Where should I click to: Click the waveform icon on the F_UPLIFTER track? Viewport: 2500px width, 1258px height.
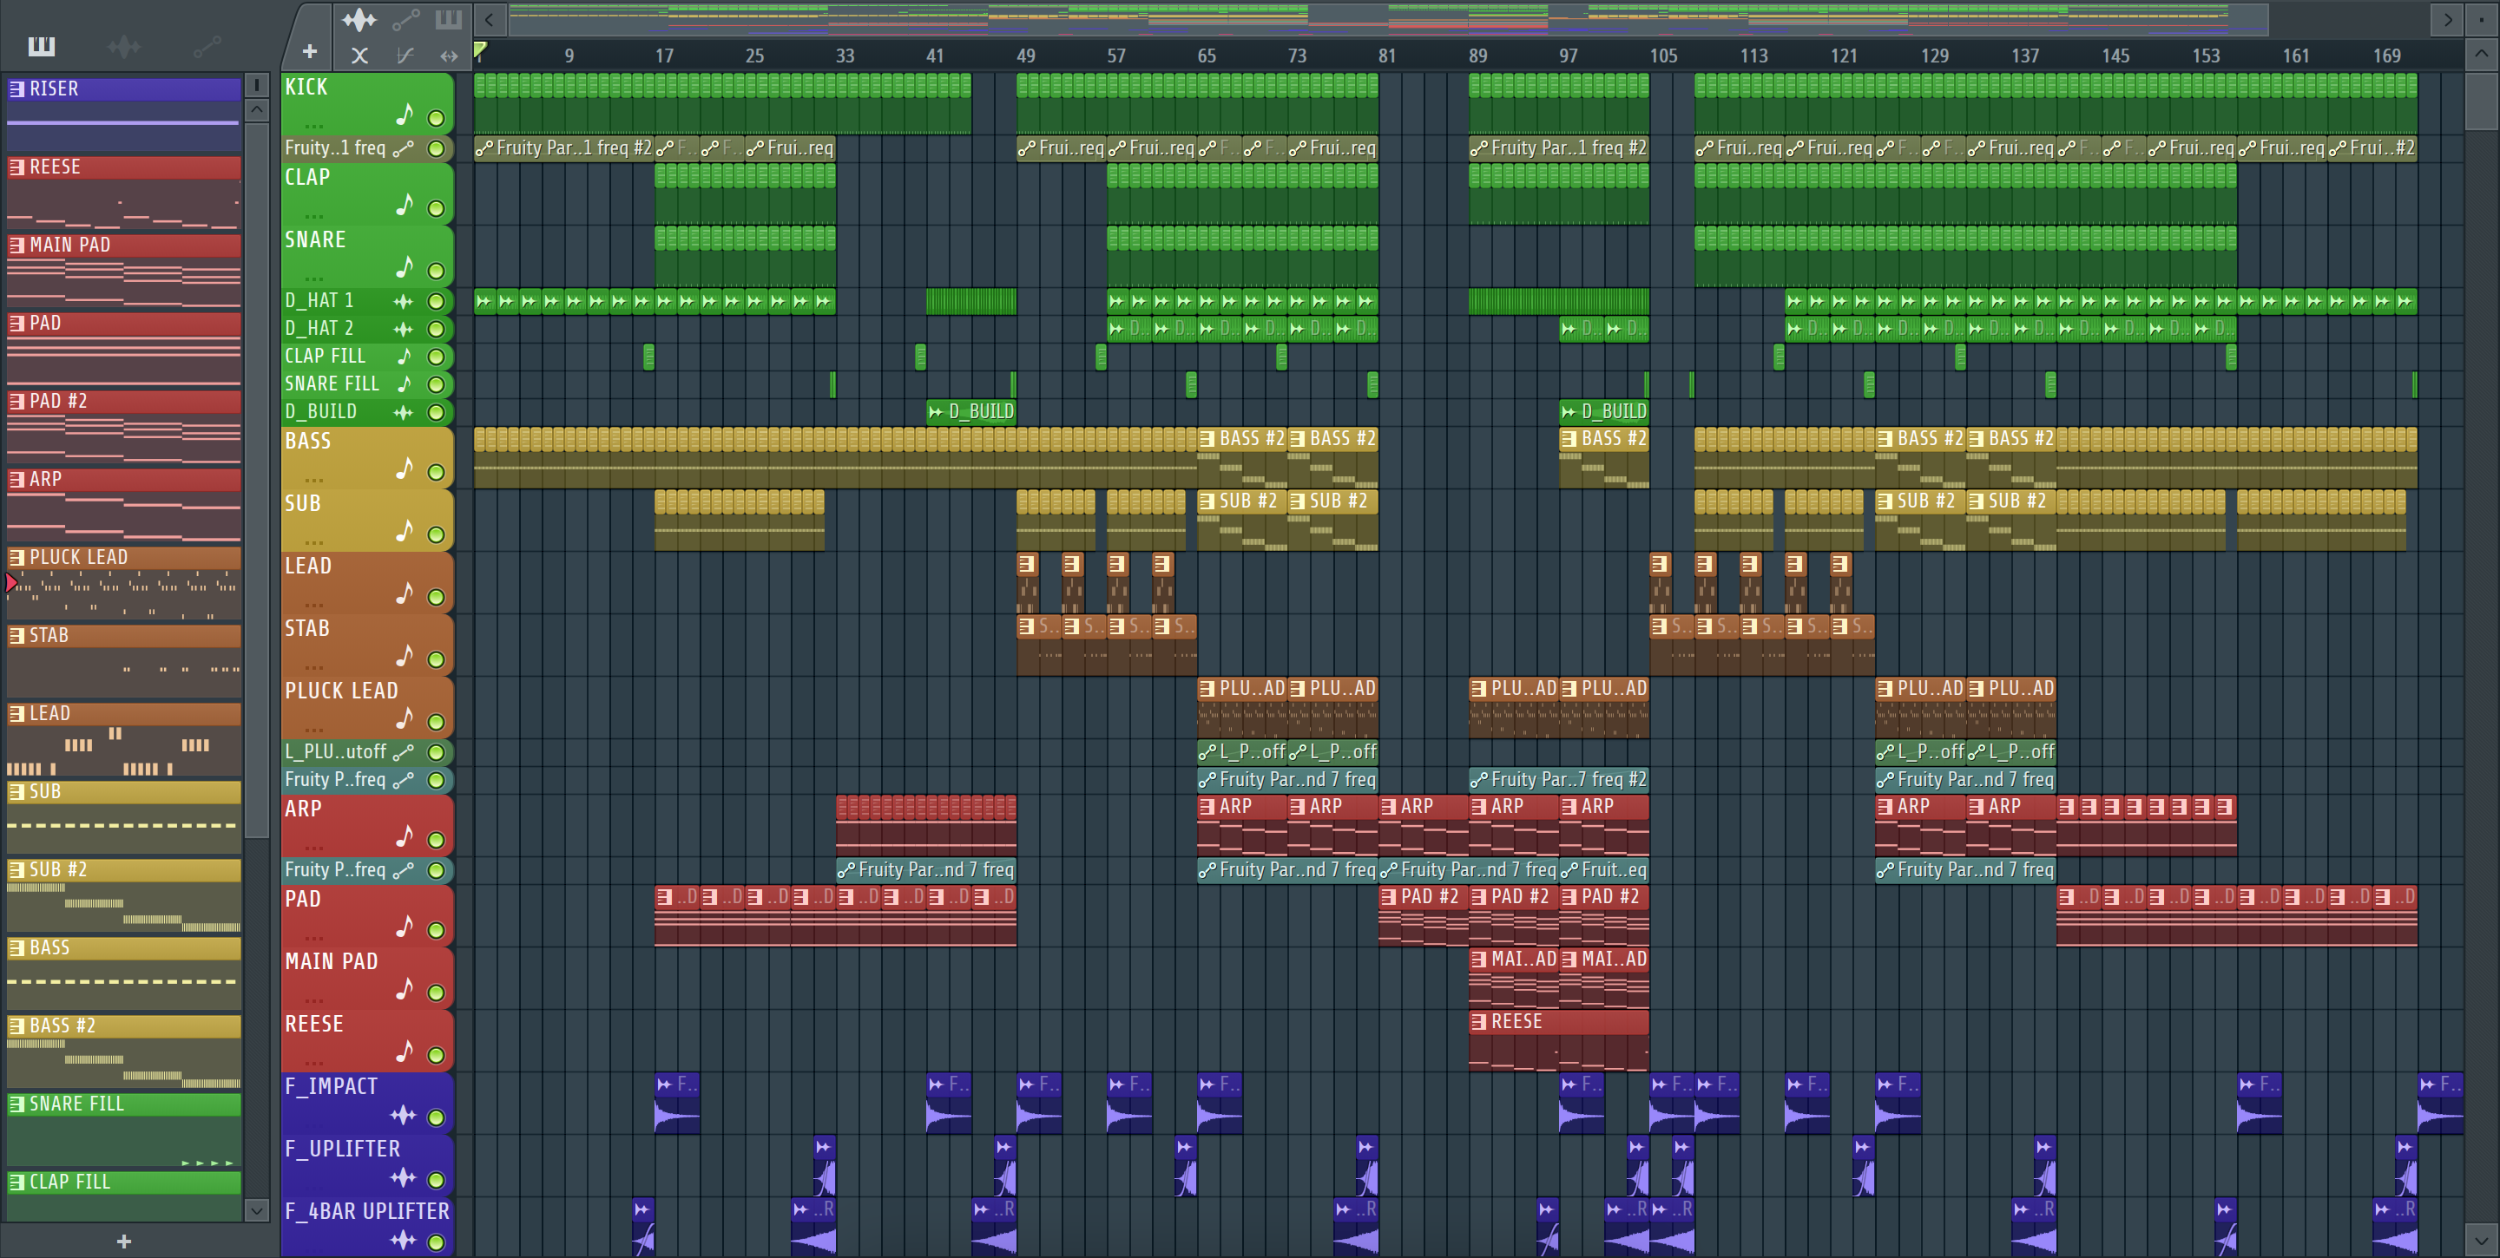click(403, 1177)
